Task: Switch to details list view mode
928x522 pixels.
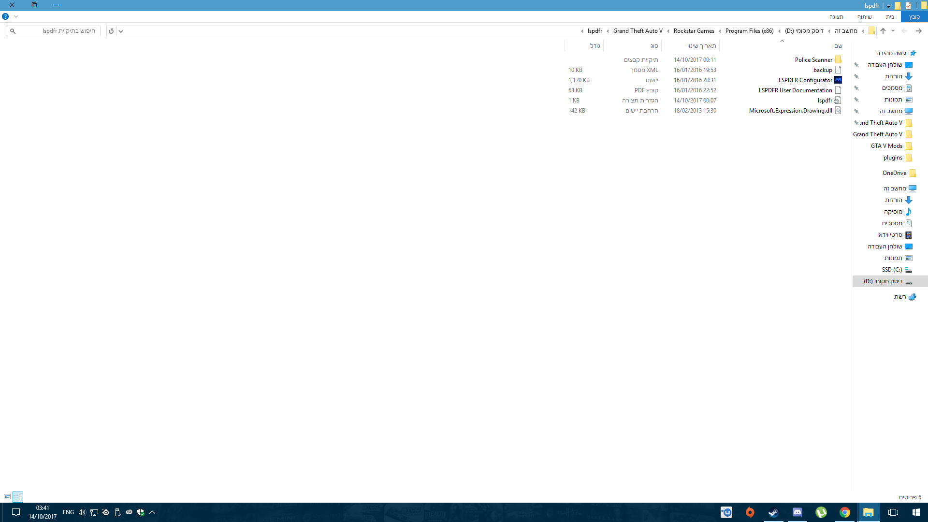Action: pos(17,497)
